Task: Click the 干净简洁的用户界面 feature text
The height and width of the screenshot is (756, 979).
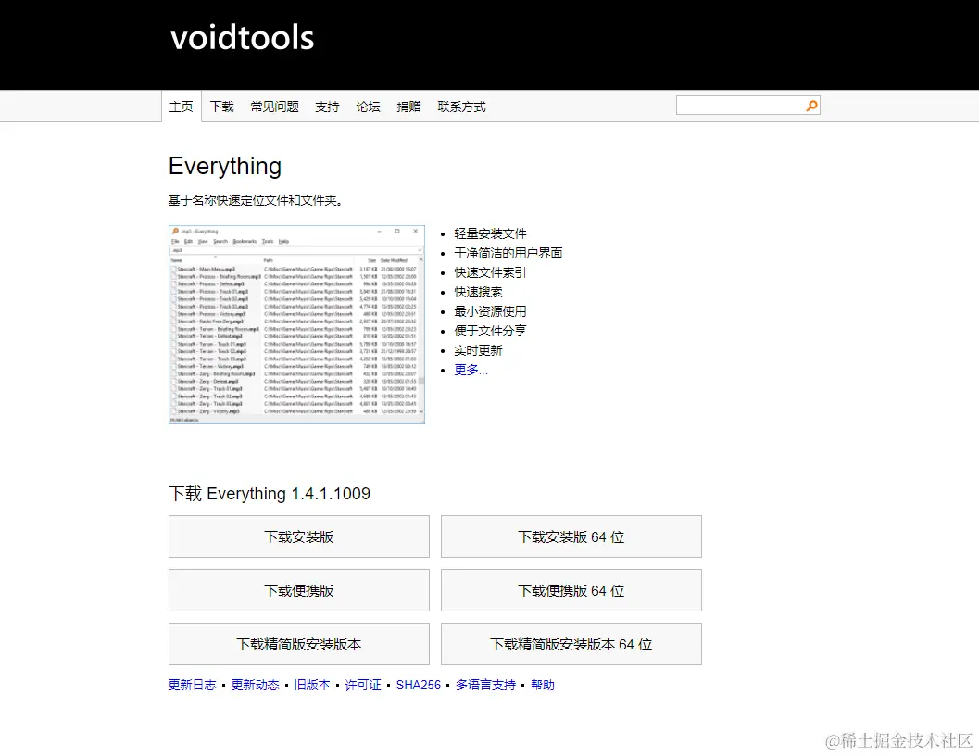Action: [508, 253]
